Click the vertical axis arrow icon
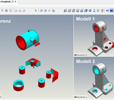This screenshot has height=100, width=114. point(94,11)
